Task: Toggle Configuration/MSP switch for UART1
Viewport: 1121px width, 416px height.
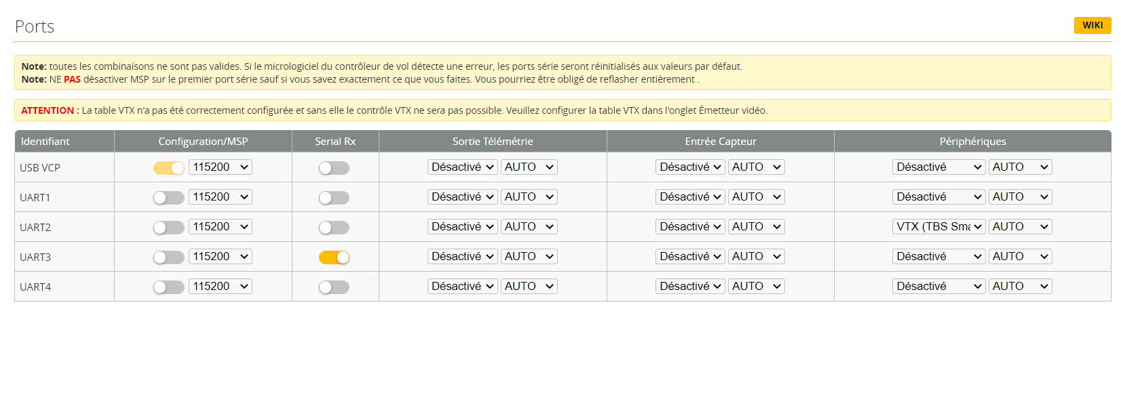Action: click(168, 198)
